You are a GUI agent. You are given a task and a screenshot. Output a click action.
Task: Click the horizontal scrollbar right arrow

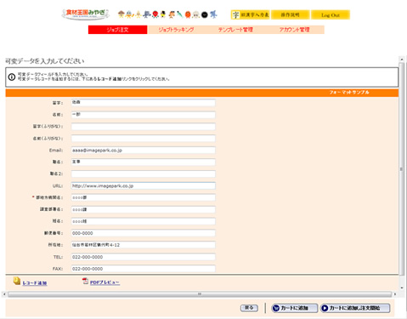[395, 294]
